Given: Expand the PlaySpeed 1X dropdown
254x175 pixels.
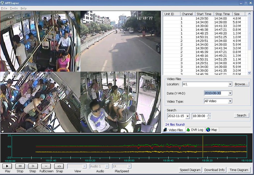Looking at the screenshot, I should point(129,166).
